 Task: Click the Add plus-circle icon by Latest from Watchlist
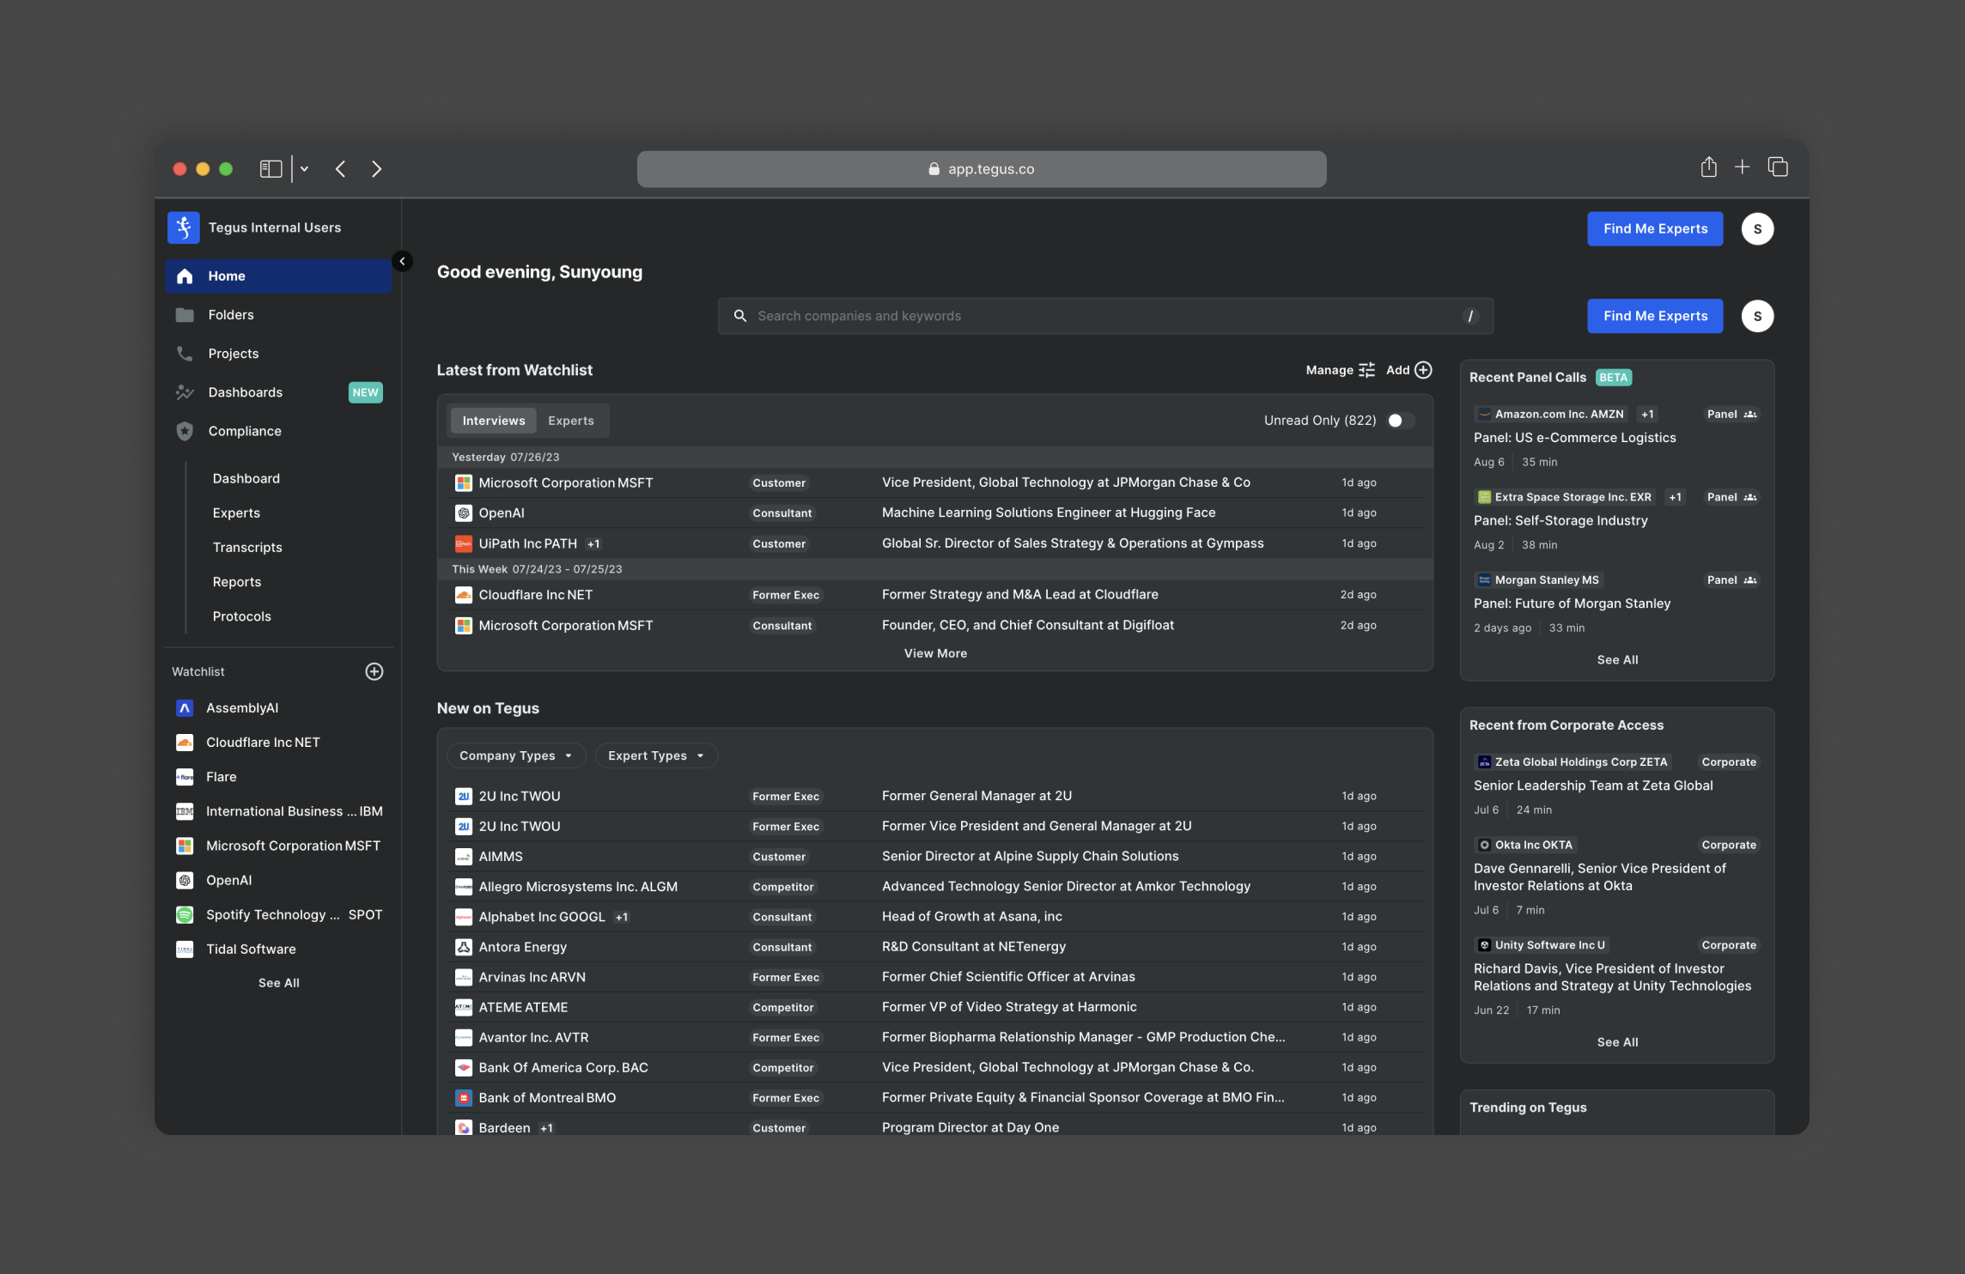1423,370
